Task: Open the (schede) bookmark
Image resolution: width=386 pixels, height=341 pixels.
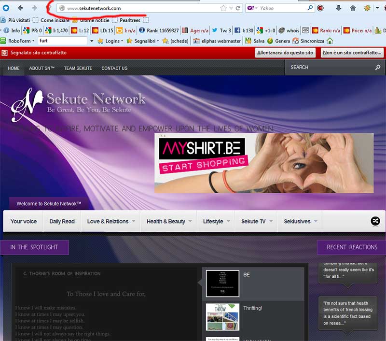Action: 175,41
